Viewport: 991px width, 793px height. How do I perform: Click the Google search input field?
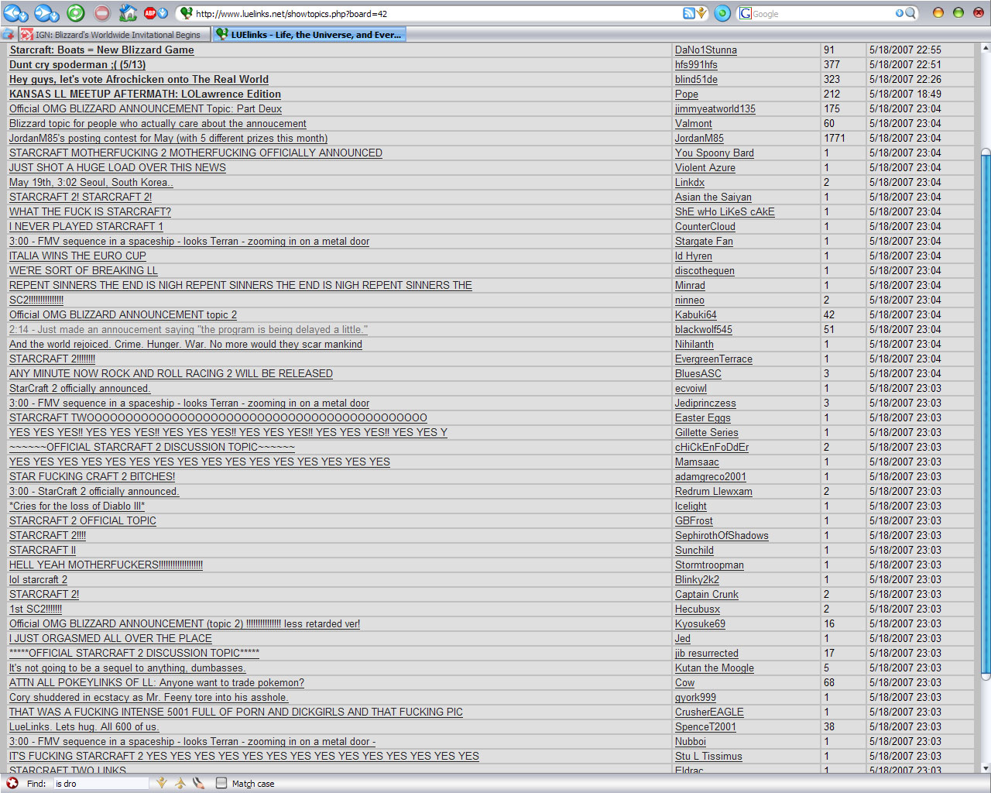click(821, 13)
